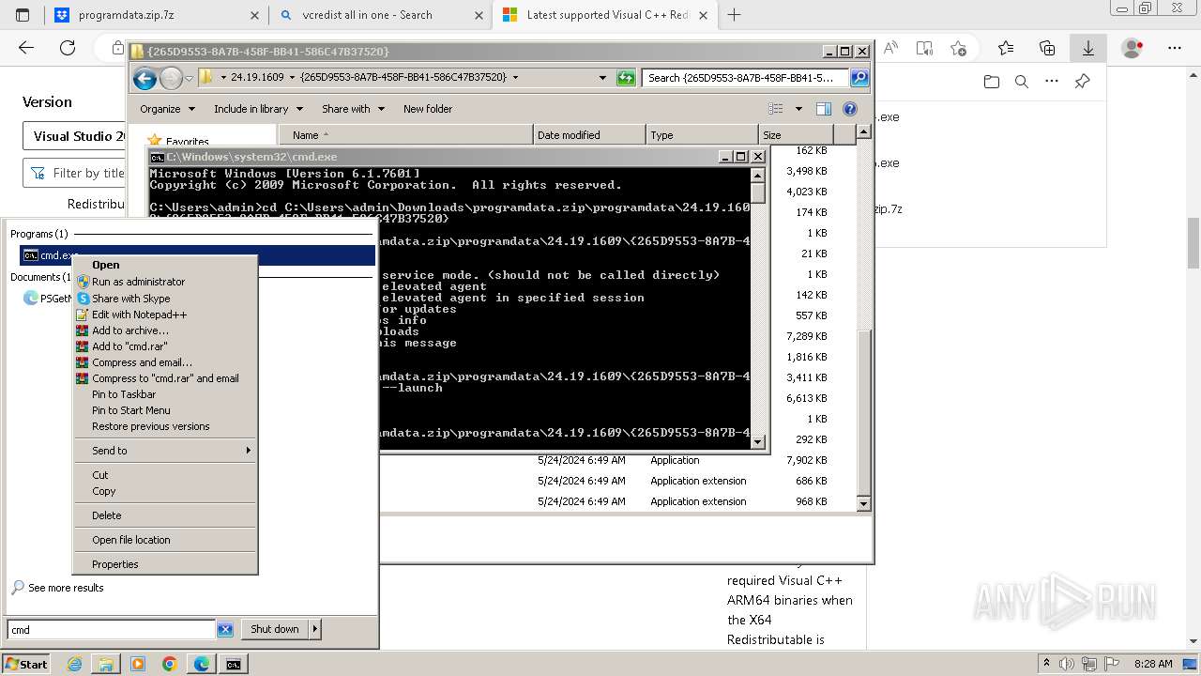Switch to vcredist search tab

tap(380, 15)
